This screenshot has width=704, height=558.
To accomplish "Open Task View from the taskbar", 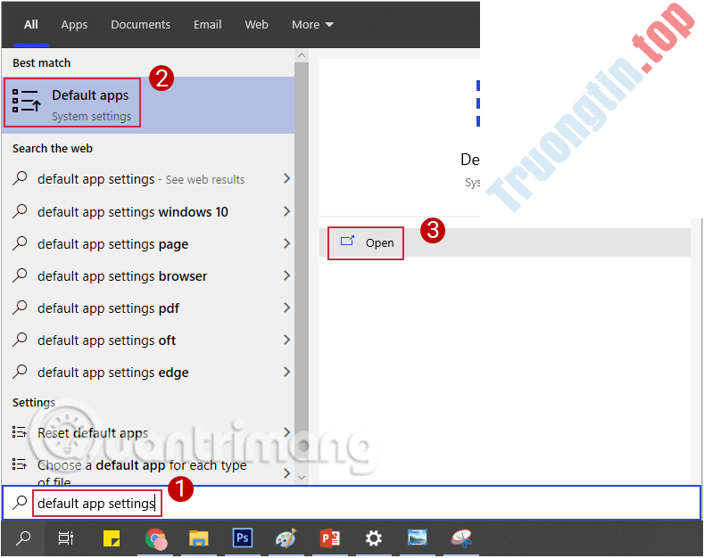I will pyautogui.click(x=66, y=538).
